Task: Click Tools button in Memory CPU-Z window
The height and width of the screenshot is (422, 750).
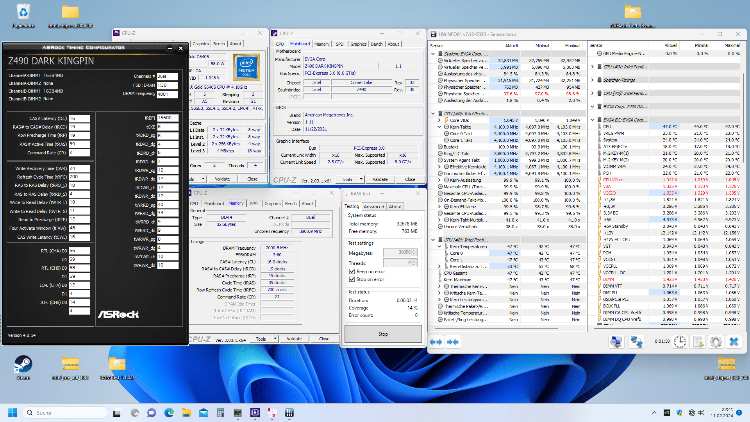Action: [x=261, y=339]
